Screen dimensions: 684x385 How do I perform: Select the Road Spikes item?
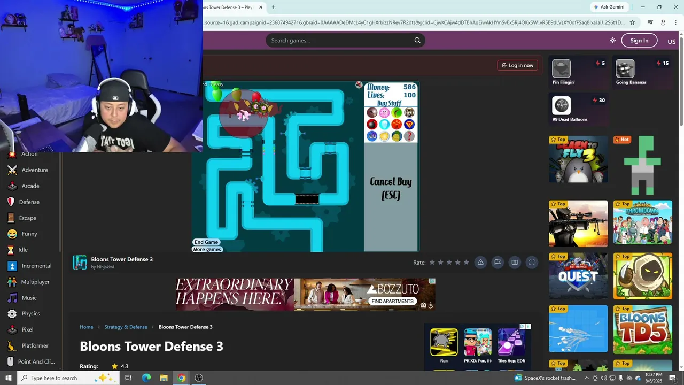click(x=372, y=136)
